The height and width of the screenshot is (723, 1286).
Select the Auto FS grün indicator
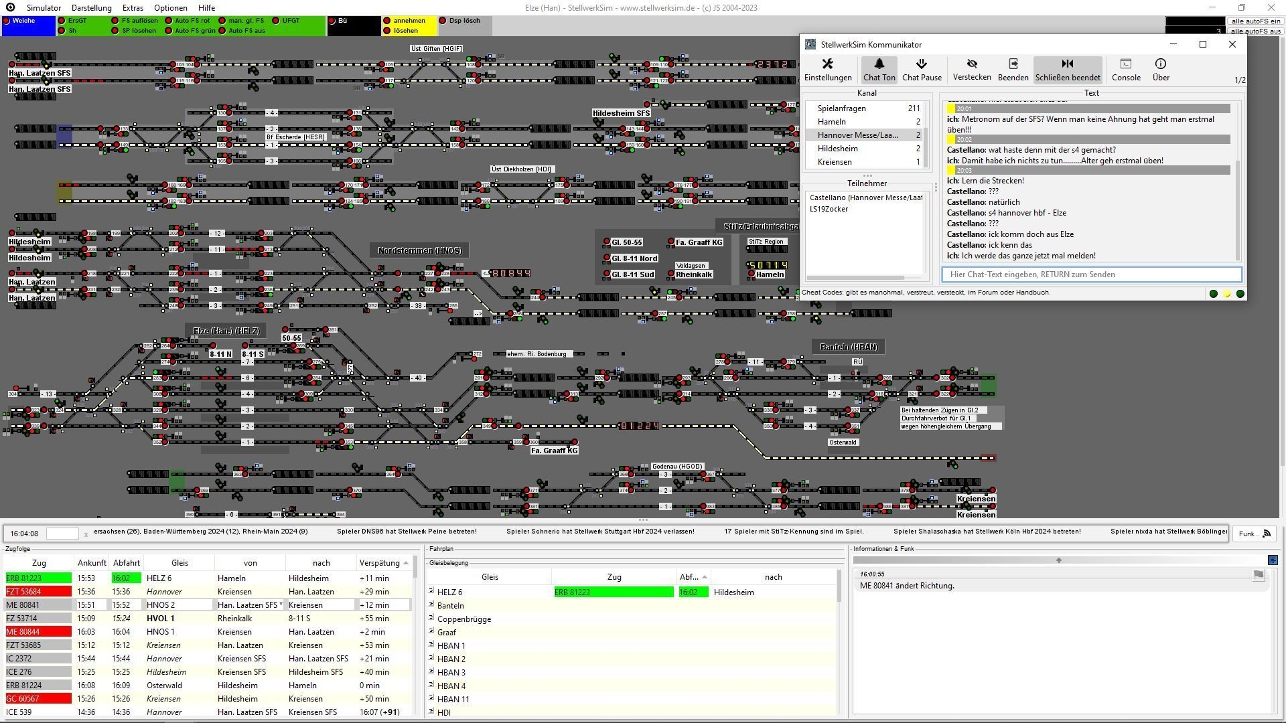[169, 31]
